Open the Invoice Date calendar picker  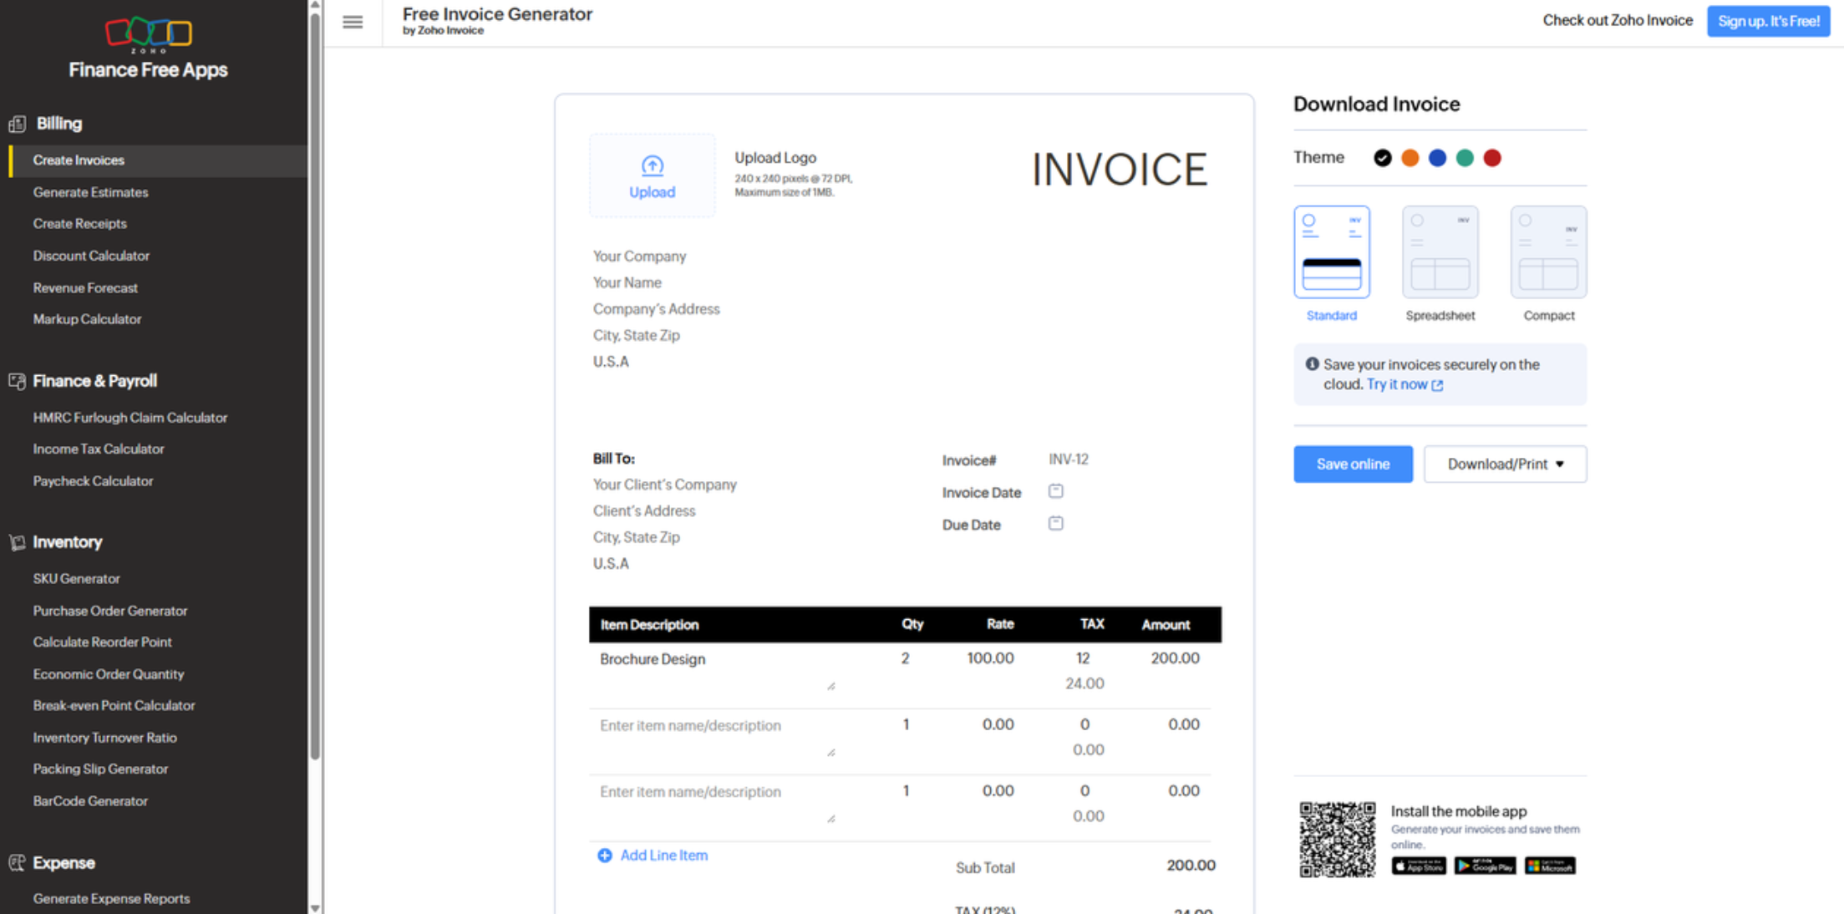(x=1055, y=491)
